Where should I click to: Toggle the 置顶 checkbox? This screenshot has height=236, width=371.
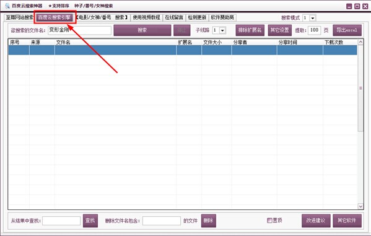(x=269, y=221)
